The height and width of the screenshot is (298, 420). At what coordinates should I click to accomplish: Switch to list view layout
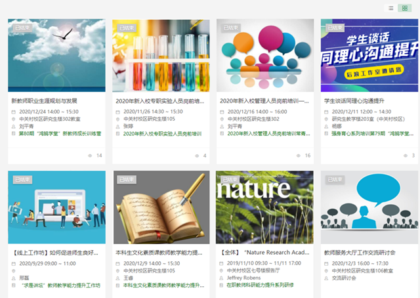click(391, 8)
